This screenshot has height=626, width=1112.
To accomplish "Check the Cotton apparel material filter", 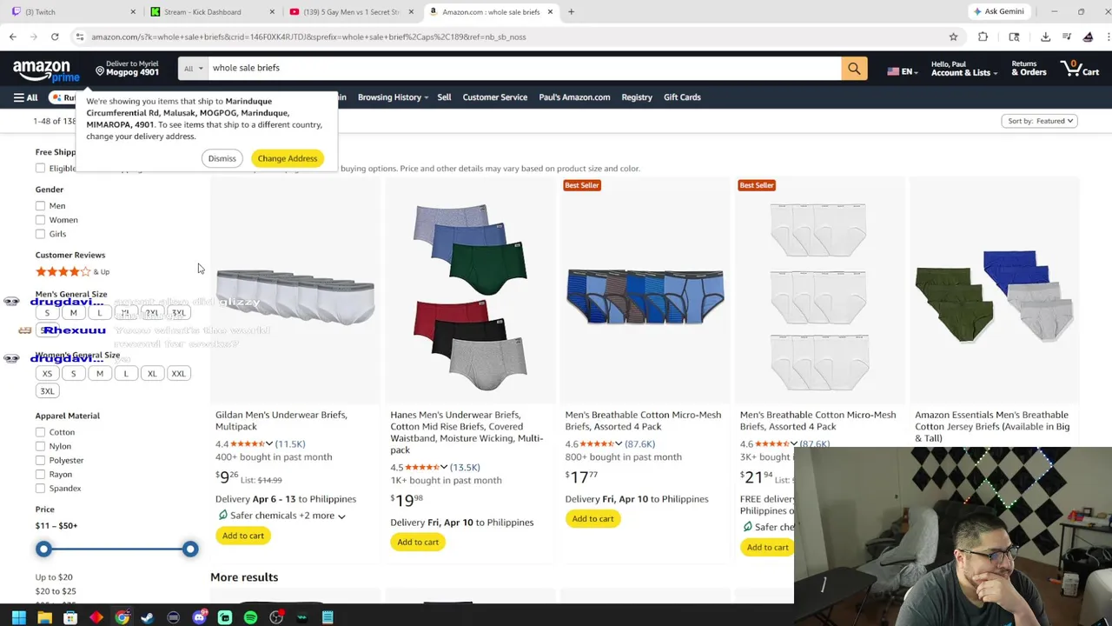I will [40, 432].
